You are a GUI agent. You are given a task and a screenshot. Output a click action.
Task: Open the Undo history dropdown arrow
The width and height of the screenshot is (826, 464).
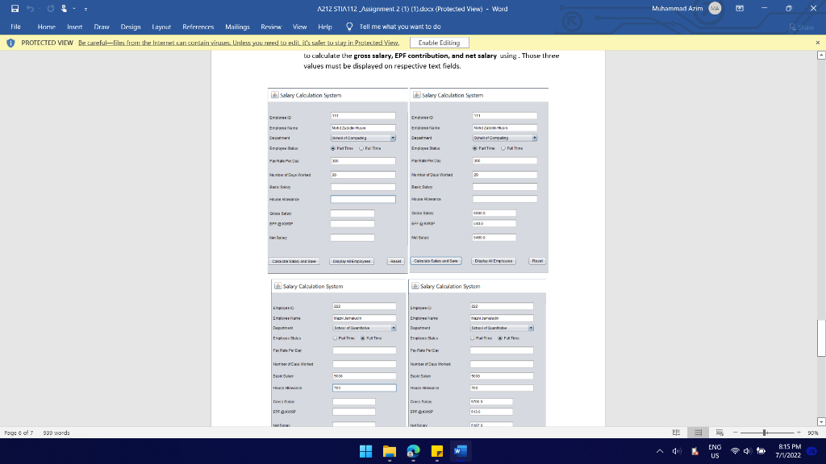click(40, 9)
